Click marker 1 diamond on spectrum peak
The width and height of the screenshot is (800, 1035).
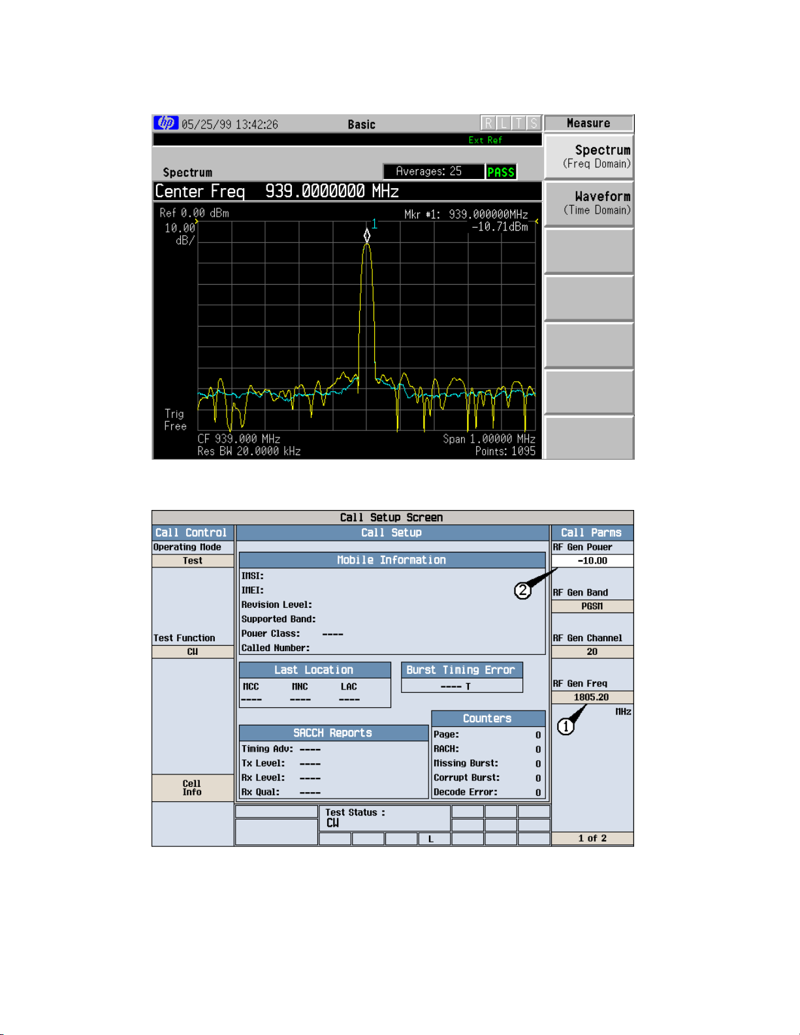(367, 234)
